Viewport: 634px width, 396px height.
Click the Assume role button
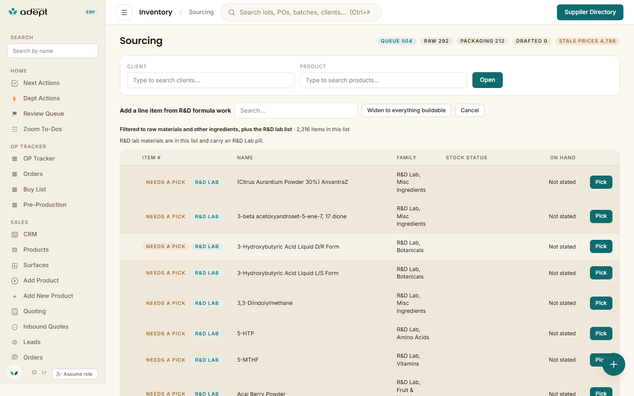[x=75, y=374]
